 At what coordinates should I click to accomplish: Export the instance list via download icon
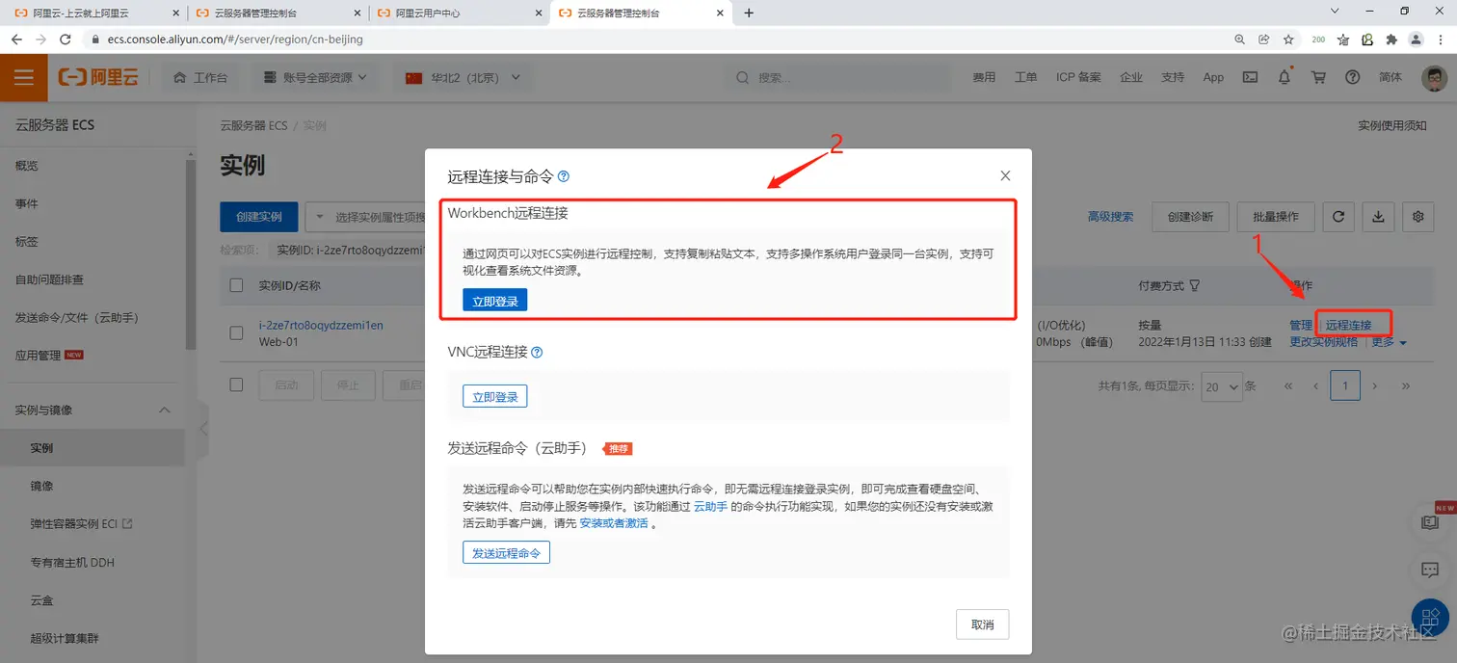click(x=1378, y=217)
